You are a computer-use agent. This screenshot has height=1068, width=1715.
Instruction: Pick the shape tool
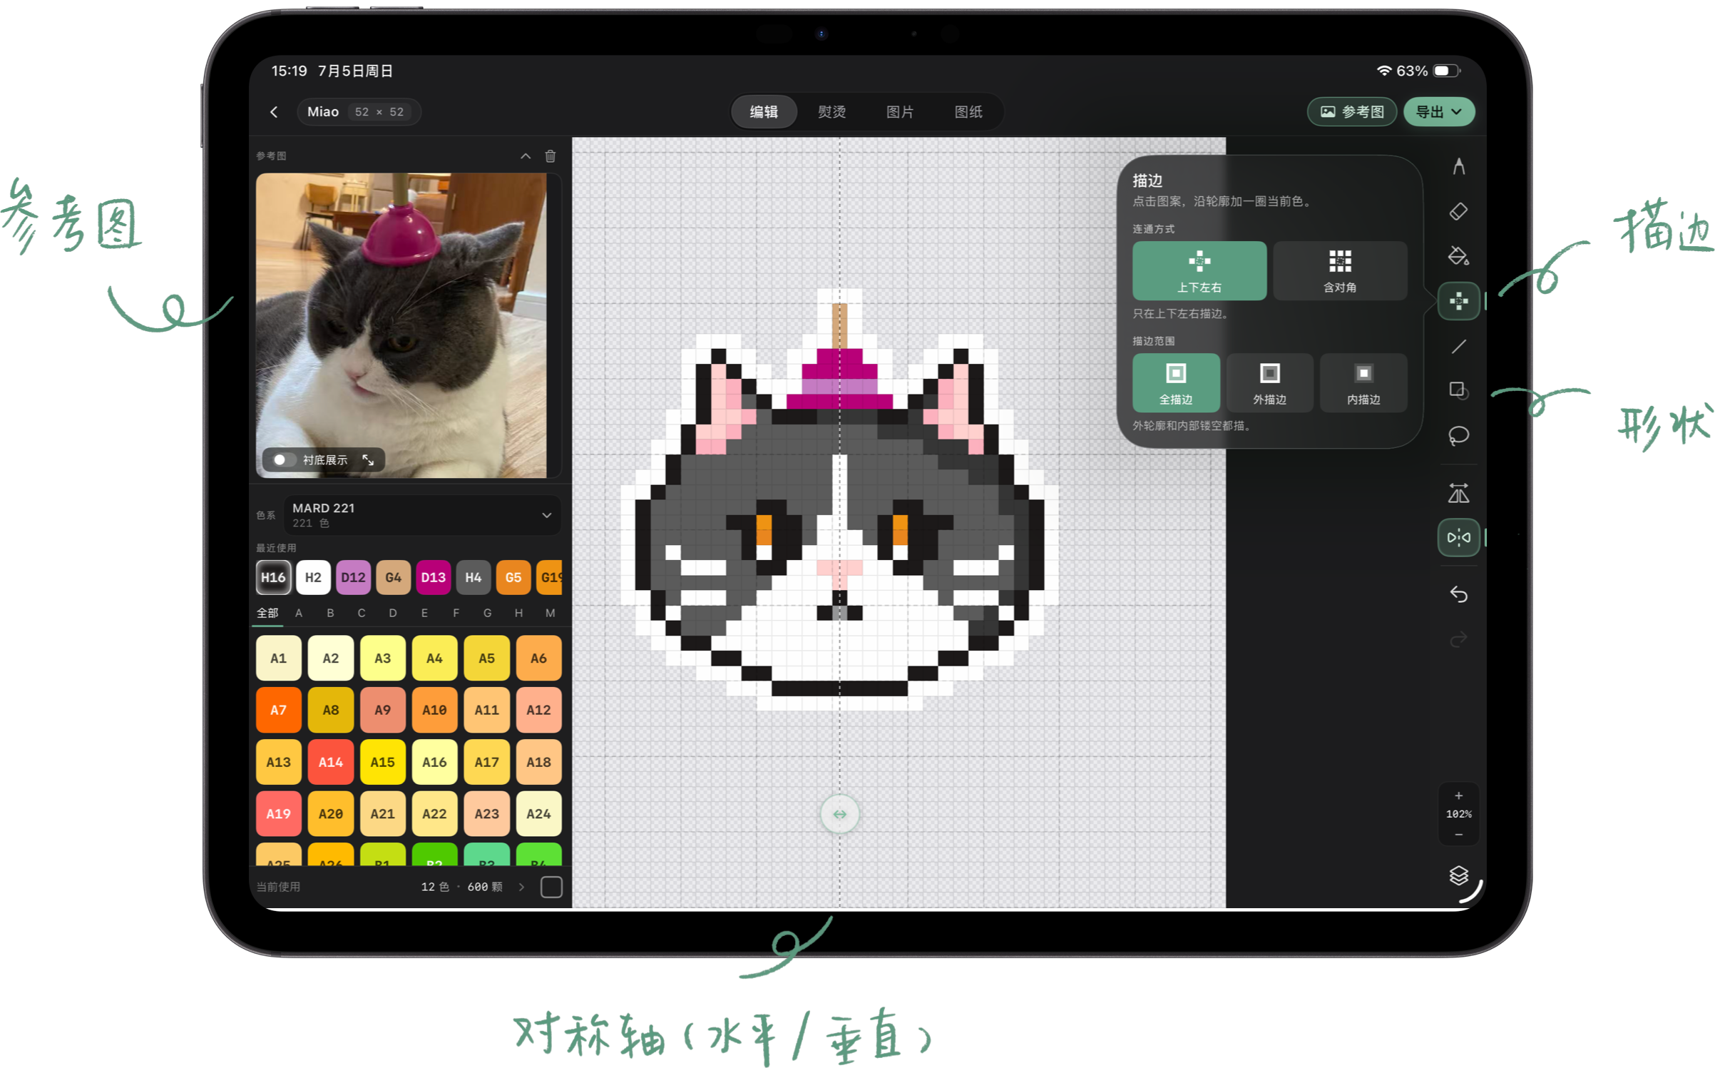pyautogui.click(x=1458, y=390)
